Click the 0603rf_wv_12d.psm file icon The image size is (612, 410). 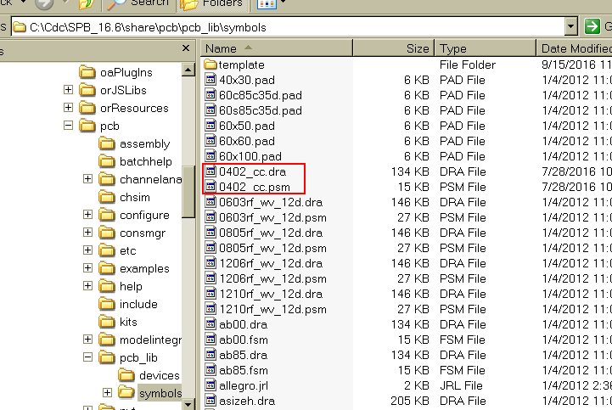point(211,217)
